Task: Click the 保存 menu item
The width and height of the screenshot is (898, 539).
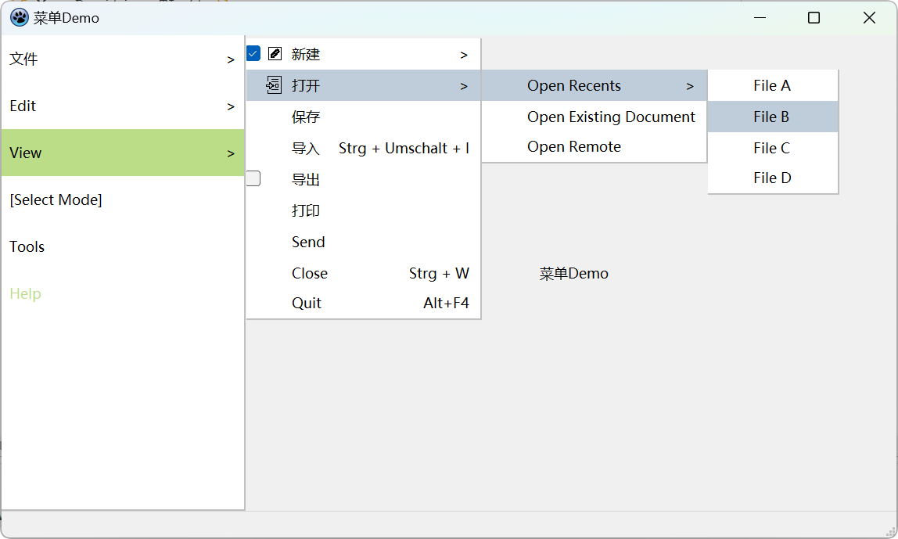Action: (306, 117)
